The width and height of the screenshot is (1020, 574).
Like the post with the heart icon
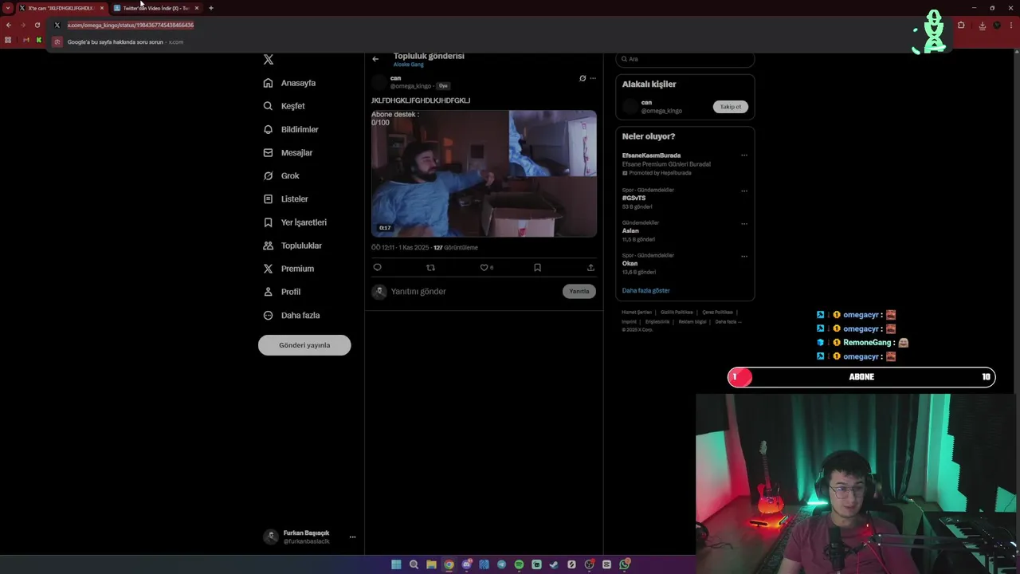484,267
